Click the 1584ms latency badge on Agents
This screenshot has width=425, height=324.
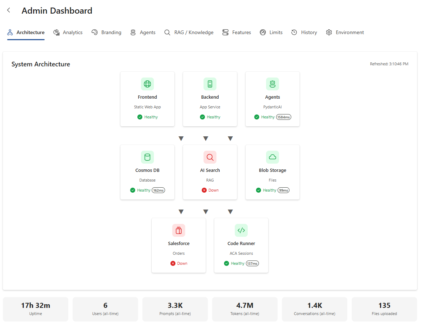point(284,117)
